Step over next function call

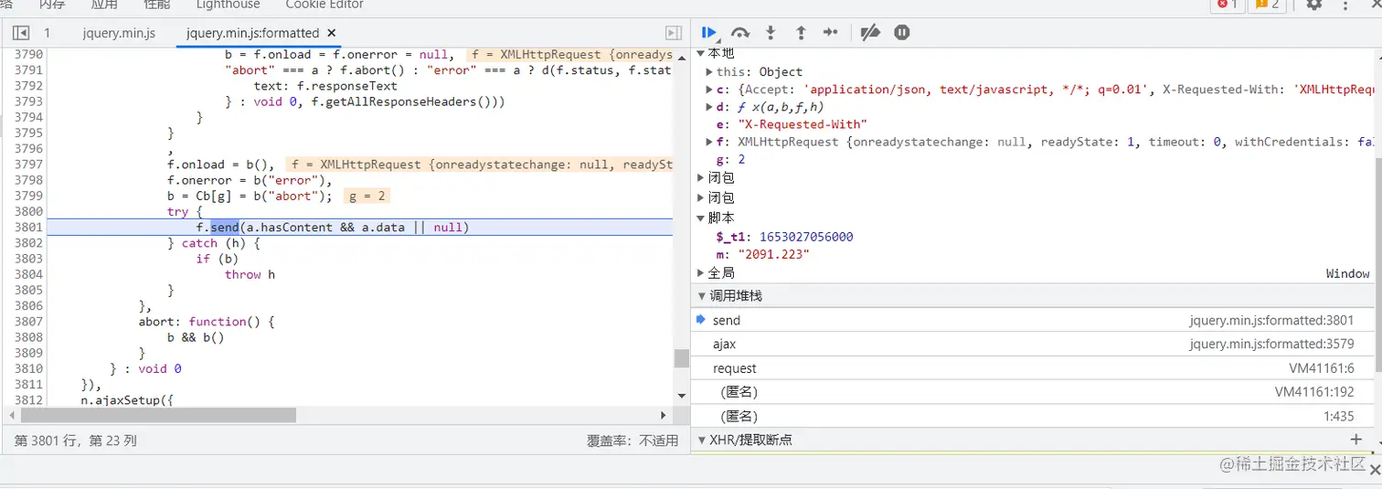click(x=740, y=33)
